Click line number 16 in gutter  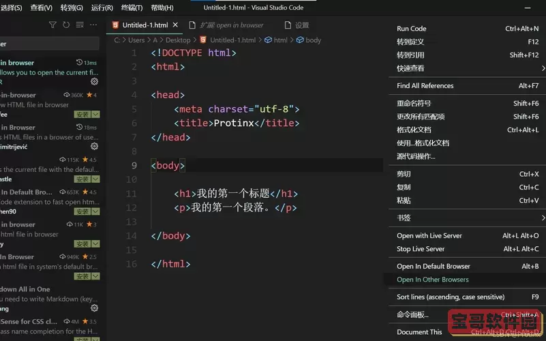click(x=132, y=264)
